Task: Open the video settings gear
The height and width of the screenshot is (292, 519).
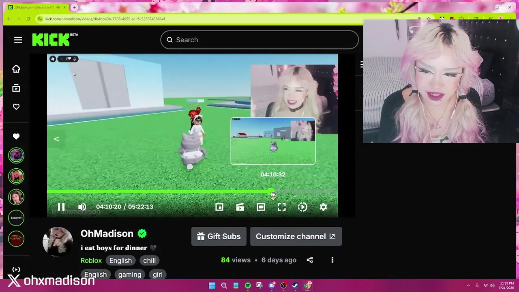Action: [323, 207]
